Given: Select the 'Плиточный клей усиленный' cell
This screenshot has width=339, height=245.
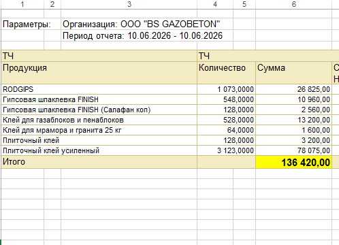Looking at the screenshot, I should [x=99, y=150].
